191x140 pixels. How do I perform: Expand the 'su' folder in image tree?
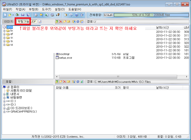coord(4,41)
